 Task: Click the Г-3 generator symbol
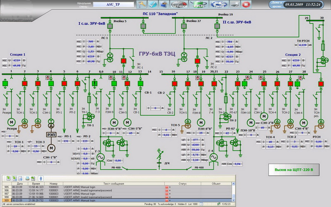pyautogui.click(x=101, y=157)
